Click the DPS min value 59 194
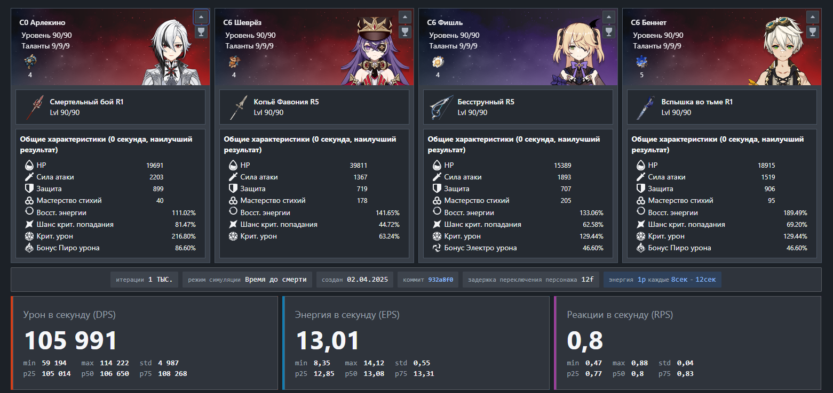 click(54, 363)
